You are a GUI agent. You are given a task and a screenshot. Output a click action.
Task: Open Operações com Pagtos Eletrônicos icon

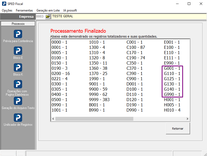tap(18, 84)
